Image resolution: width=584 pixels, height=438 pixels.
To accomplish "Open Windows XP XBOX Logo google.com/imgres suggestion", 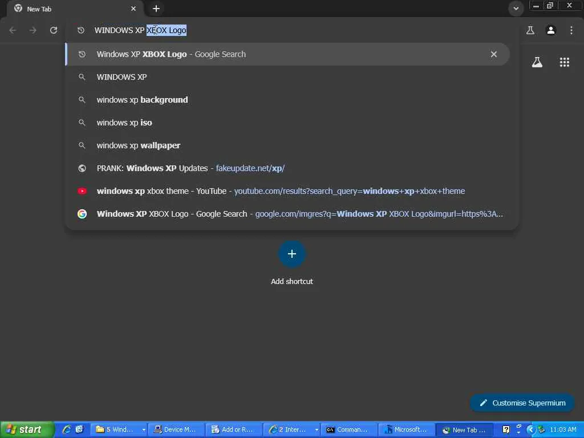I will click(x=287, y=214).
